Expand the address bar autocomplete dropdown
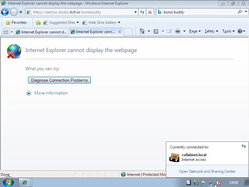Viewport: 249px width, 187px height. pyautogui.click(x=135, y=12)
